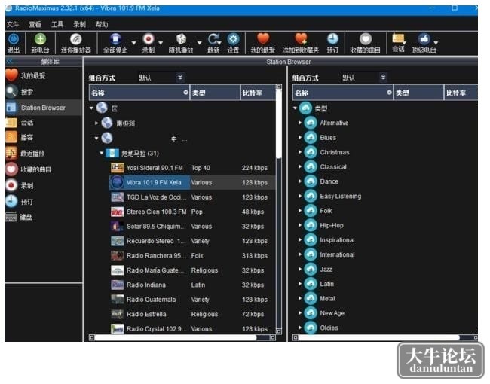
Task: Click the Sessions toolbar icon
Action: (398, 38)
